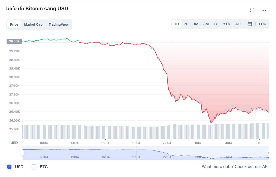Click the 39.66K price label on the axis
Viewport: 276px width, 177px height.
[x=14, y=41]
